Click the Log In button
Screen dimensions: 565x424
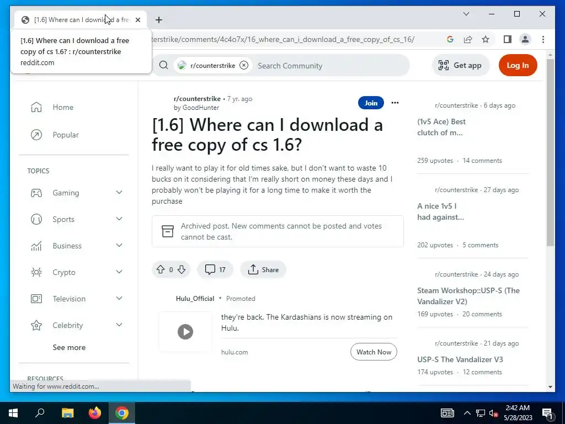[x=518, y=65]
